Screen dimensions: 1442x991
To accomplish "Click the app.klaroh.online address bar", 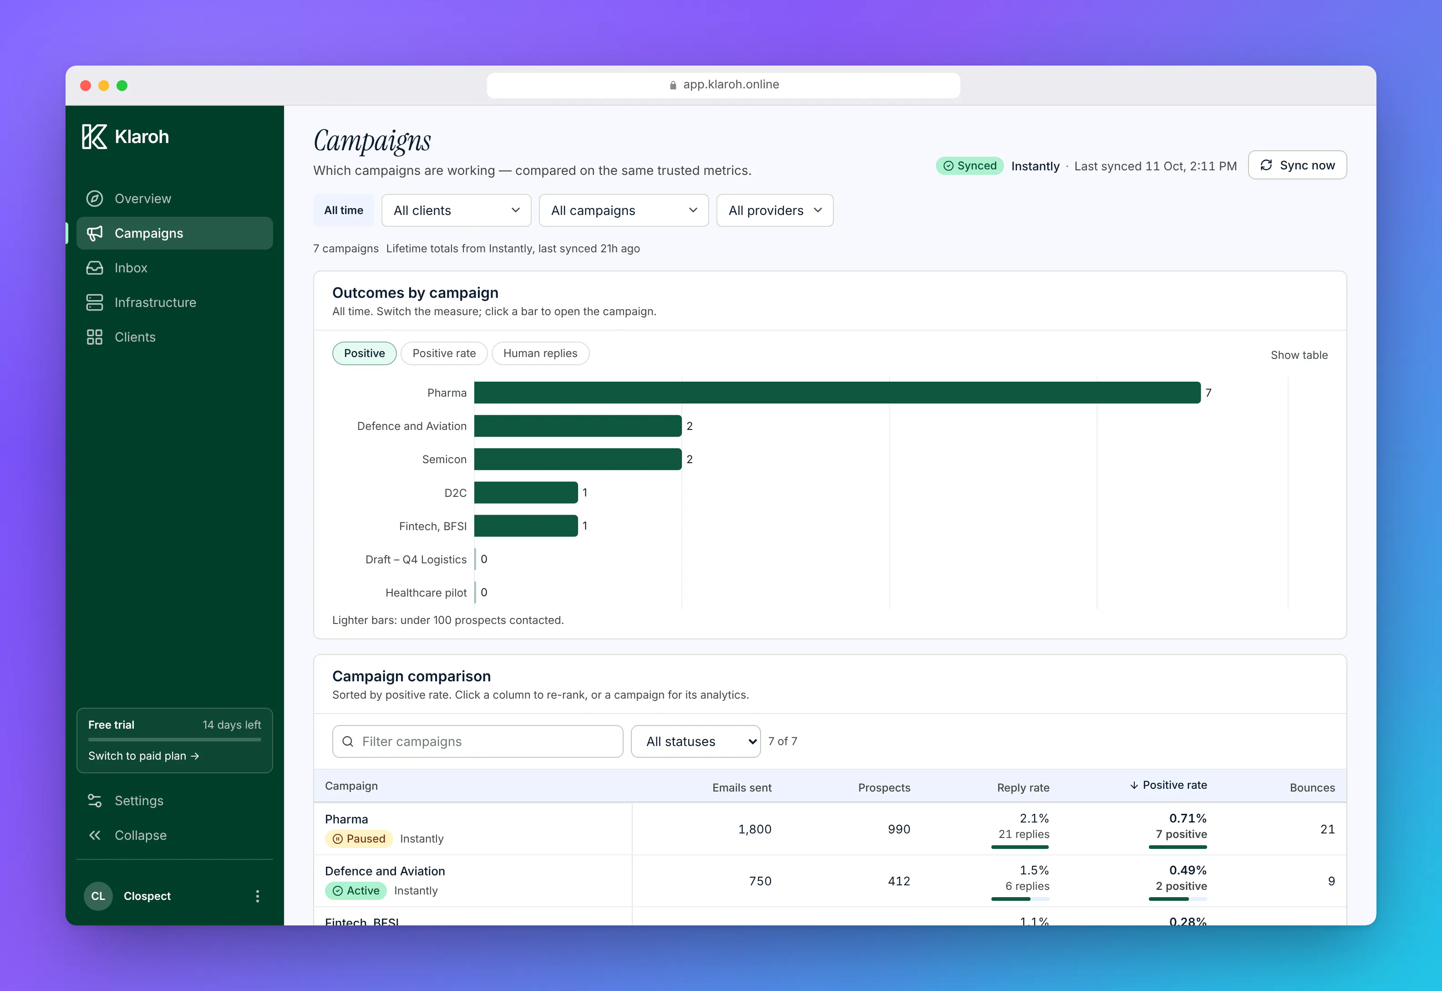I will pos(723,85).
